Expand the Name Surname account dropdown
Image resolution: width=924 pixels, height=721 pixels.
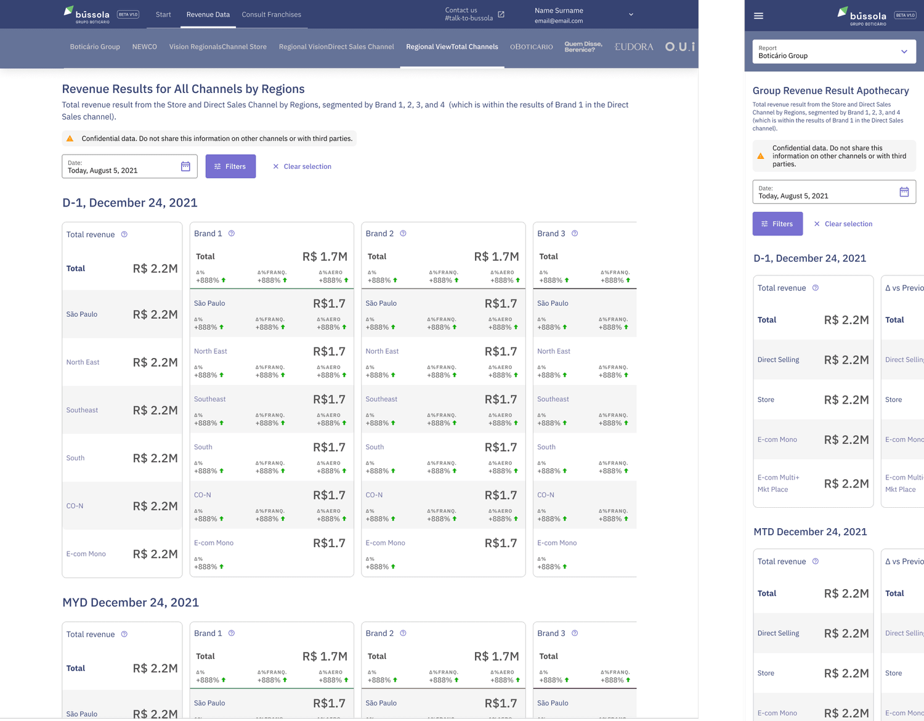click(x=631, y=15)
